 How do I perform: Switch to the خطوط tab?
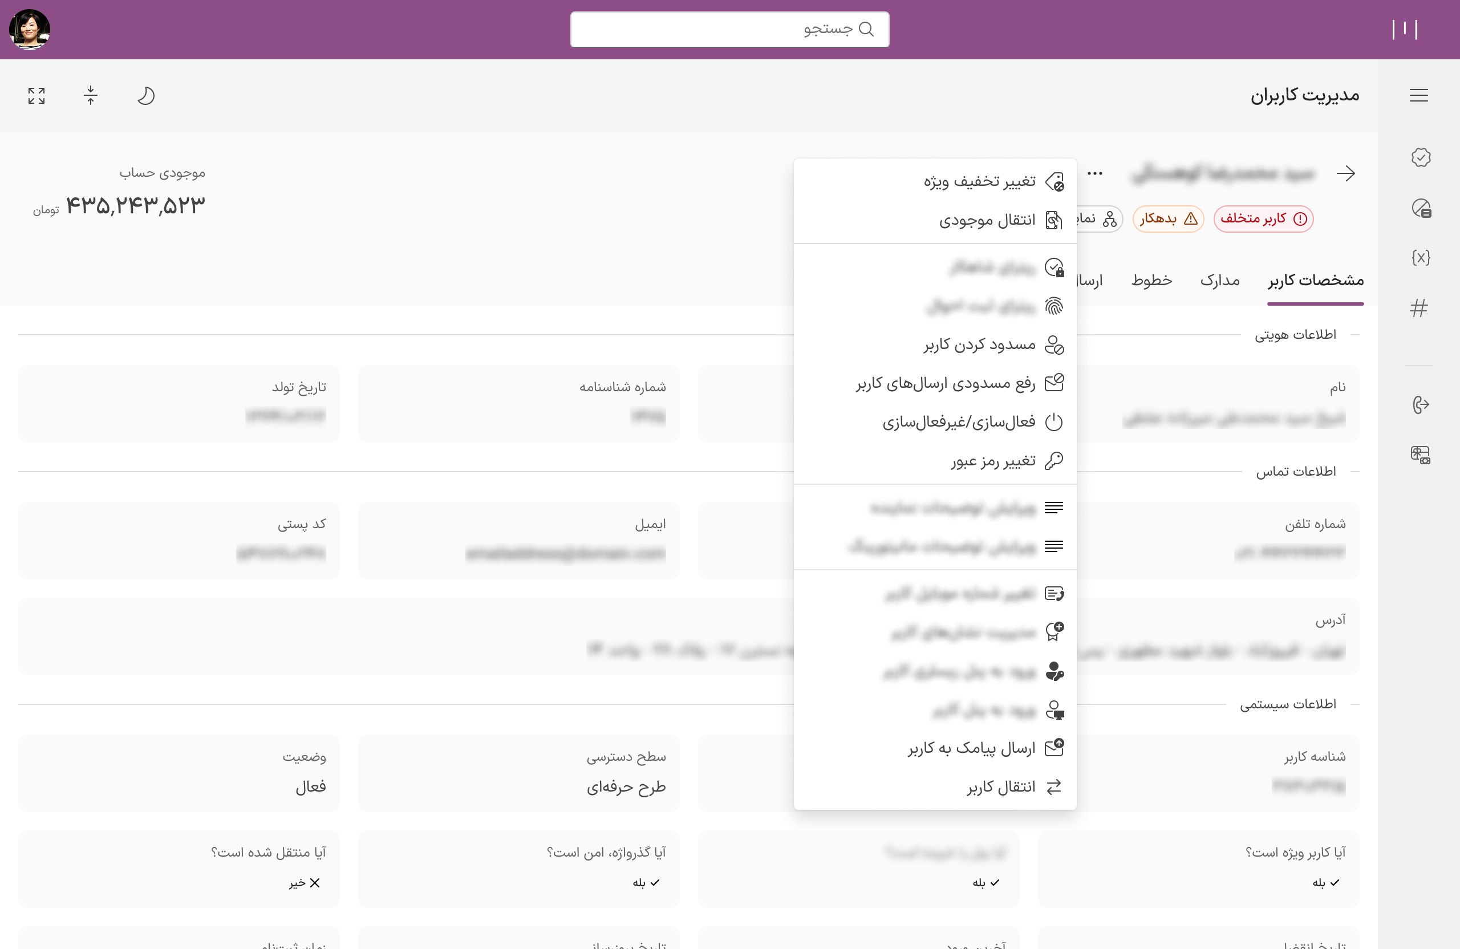(1151, 281)
